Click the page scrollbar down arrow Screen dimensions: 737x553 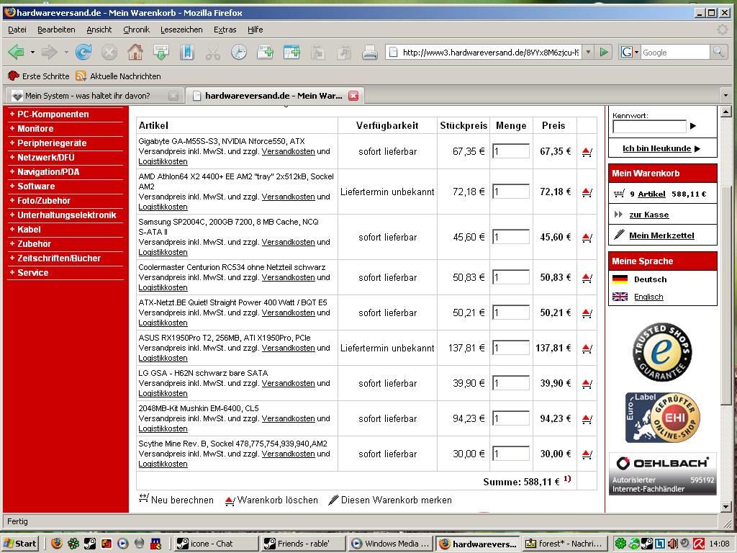coord(725,507)
